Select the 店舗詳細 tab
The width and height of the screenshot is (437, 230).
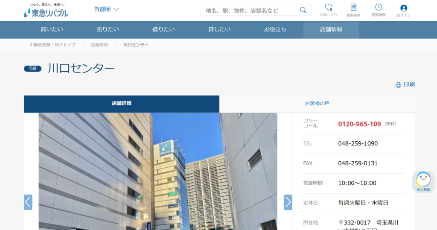pyautogui.click(x=122, y=104)
